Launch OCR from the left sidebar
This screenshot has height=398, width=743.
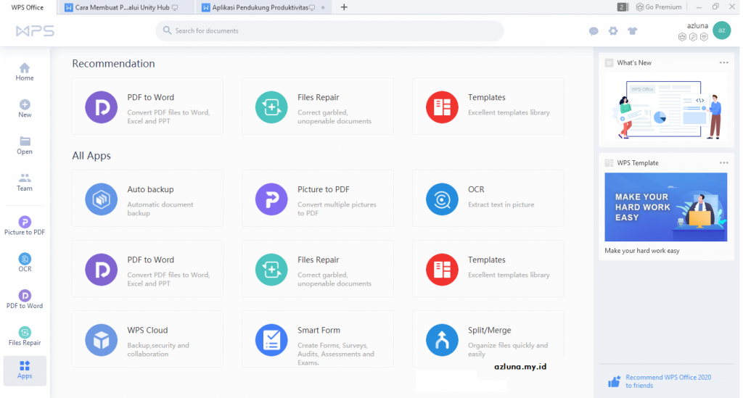25,262
